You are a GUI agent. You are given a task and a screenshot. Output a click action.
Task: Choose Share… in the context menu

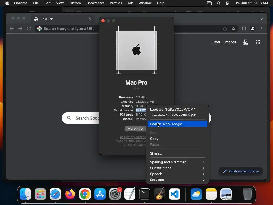pos(177,153)
